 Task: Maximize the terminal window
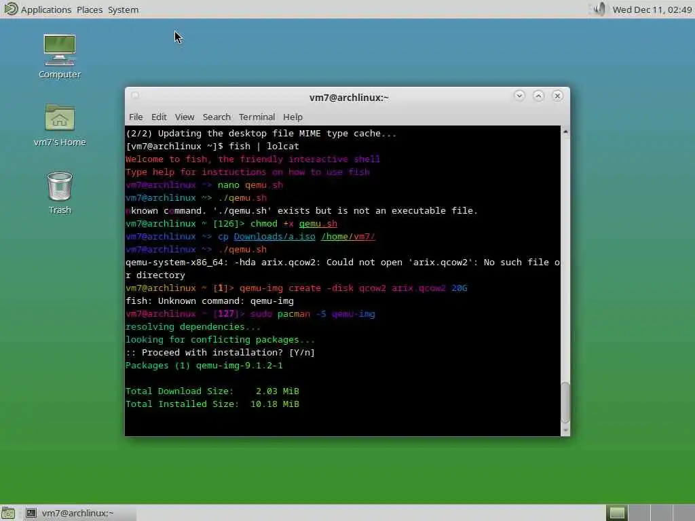(x=538, y=96)
